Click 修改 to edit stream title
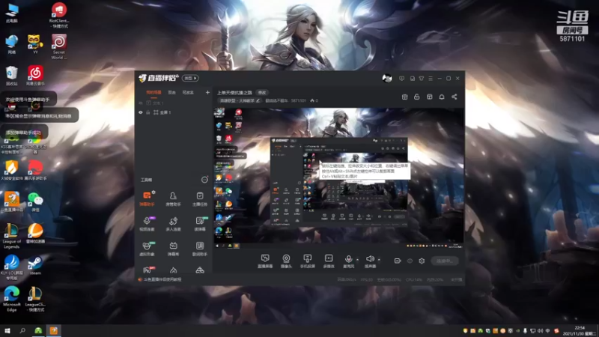This screenshot has height=337, width=599. click(x=261, y=92)
